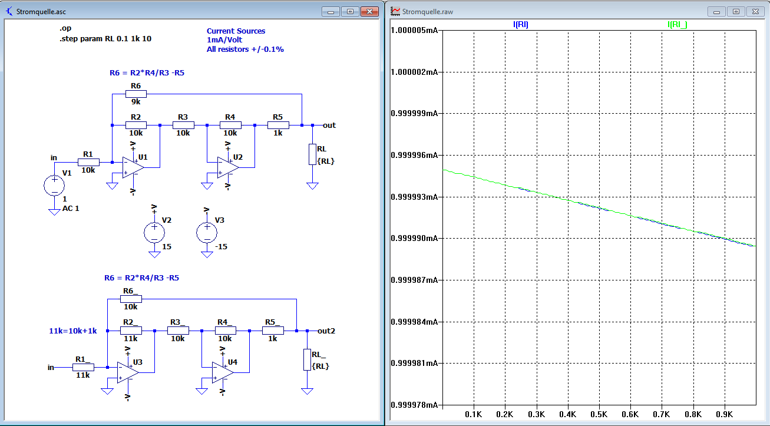
Task: Select resistor R1 near the in node
Action: [x=88, y=161]
